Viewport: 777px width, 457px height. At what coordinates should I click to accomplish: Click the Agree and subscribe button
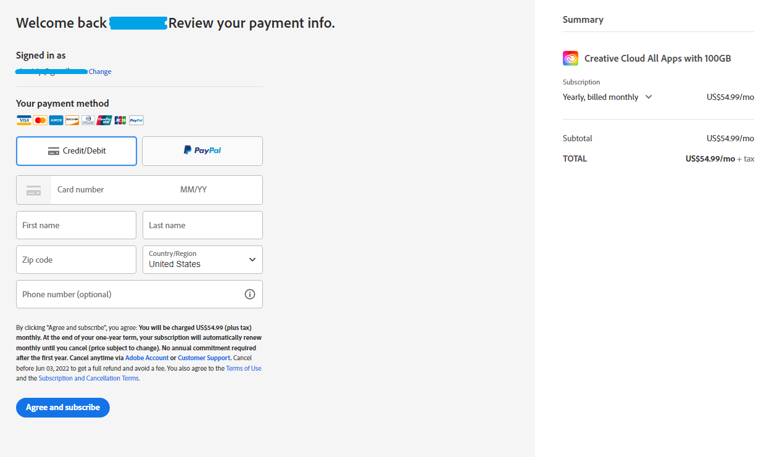[x=63, y=408]
